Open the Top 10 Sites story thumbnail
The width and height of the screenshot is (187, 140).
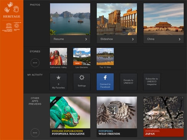point(105,57)
